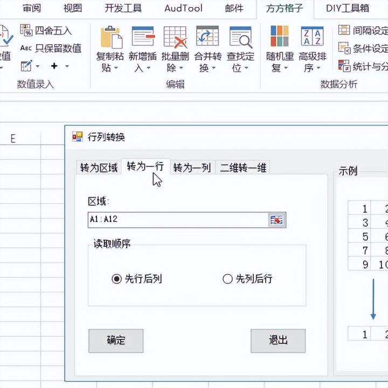This screenshot has width=388, height=388.
Task: Click column E header in the spreadsheet
Action: click(13, 138)
